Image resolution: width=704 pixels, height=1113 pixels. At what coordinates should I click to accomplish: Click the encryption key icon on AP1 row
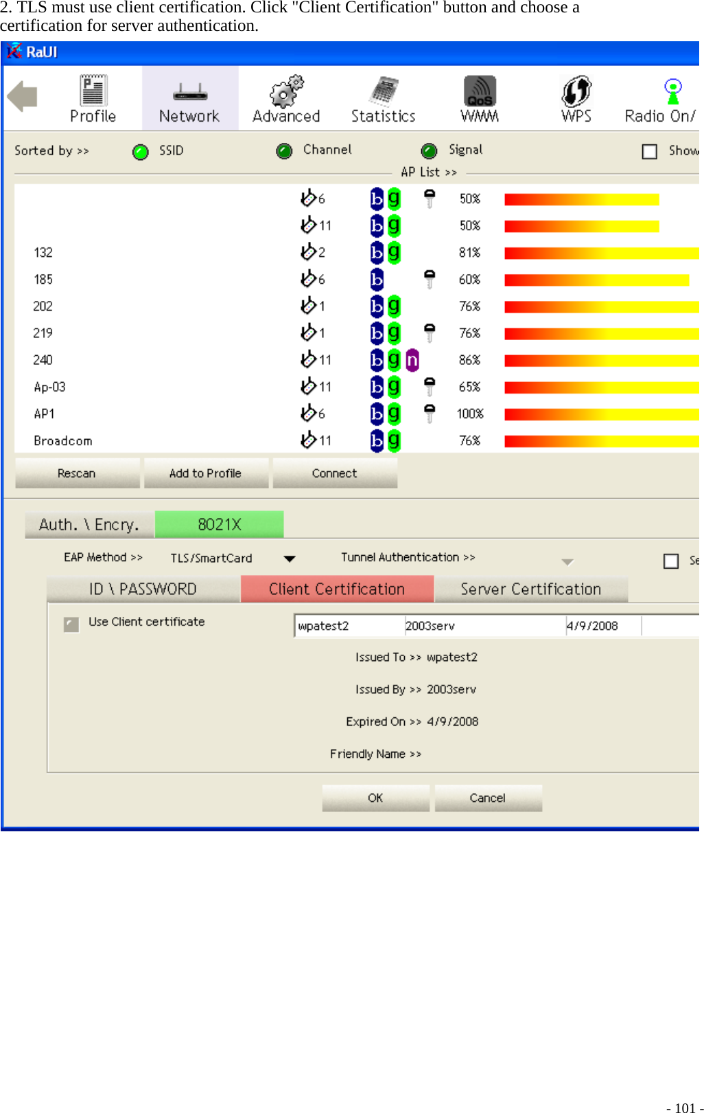430,414
